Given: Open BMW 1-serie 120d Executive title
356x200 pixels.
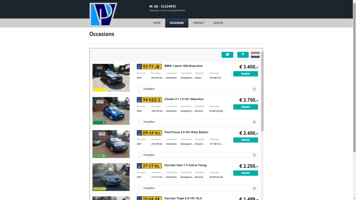Looking at the screenshot, I should (184, 66).
